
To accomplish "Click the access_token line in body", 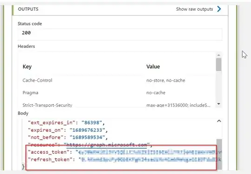I will pyautogui.click(x=125, y=152).
